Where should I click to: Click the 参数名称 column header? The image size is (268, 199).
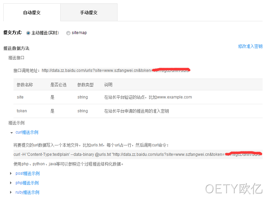click(x=25, y=85)
